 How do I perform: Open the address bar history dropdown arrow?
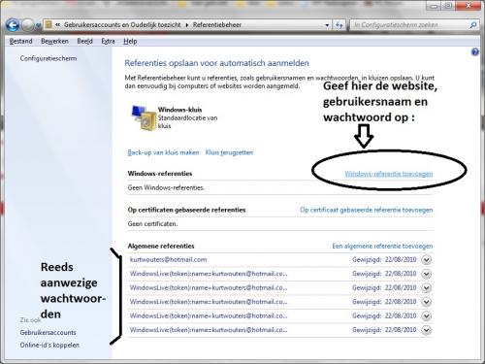pos(327,25)
